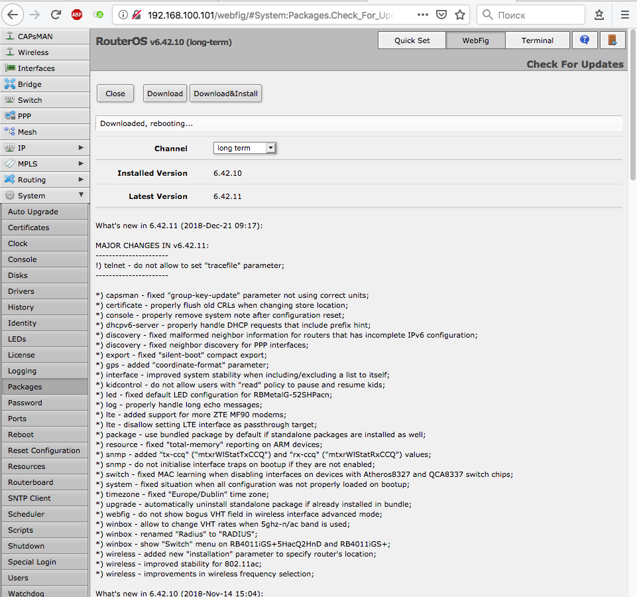This screenshot has width=637, height=597.
Task: Click the Switch sidebar icon
Action: pos(10,99)
